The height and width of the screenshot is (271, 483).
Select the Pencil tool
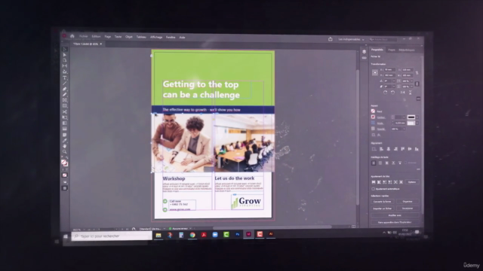click(x=65, y=94)
